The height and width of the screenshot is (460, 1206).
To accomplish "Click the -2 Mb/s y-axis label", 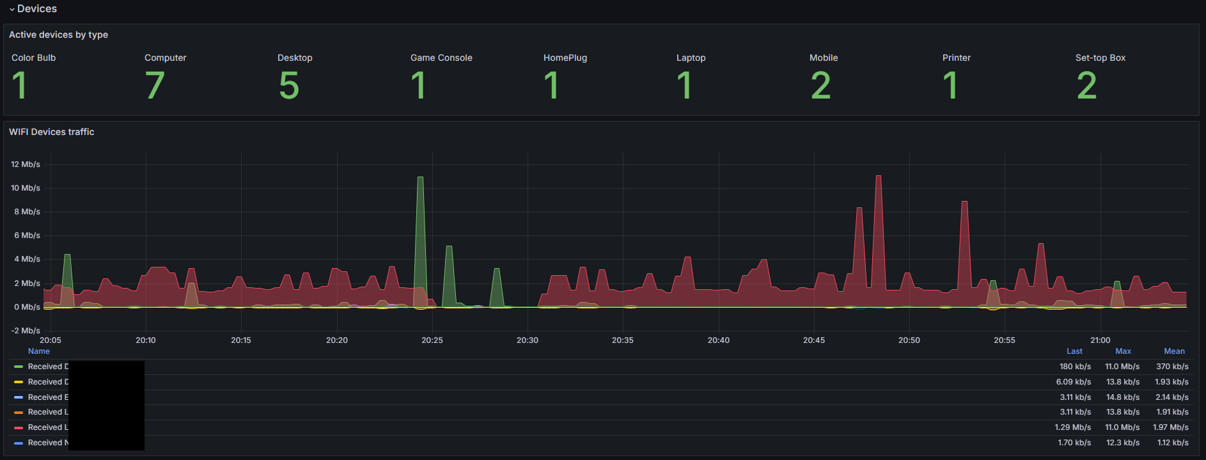I will point(26,331).
